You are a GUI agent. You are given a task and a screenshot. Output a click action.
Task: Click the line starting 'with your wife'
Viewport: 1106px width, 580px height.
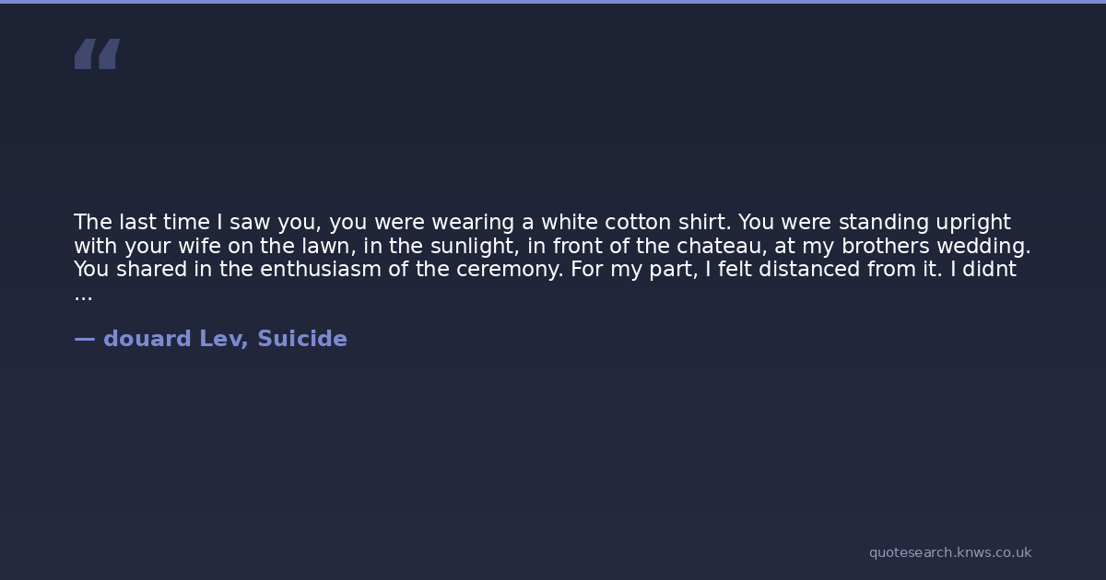[552, 247]
